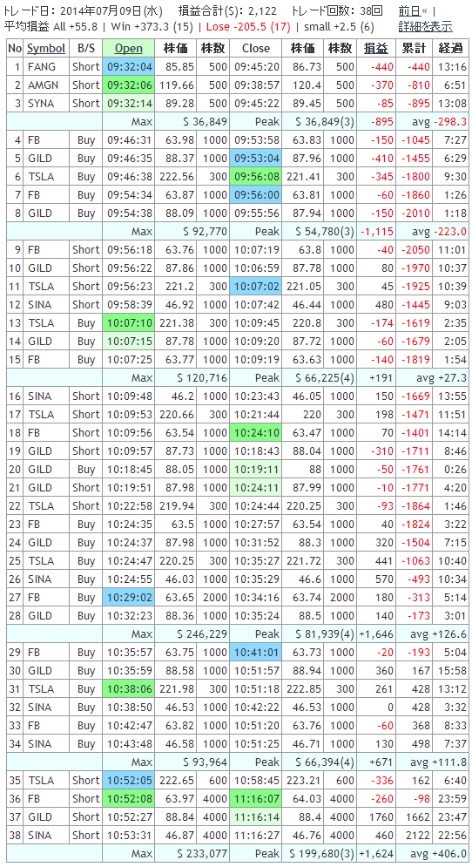Select SYNA symbol in row 3

tap(41, 104)
